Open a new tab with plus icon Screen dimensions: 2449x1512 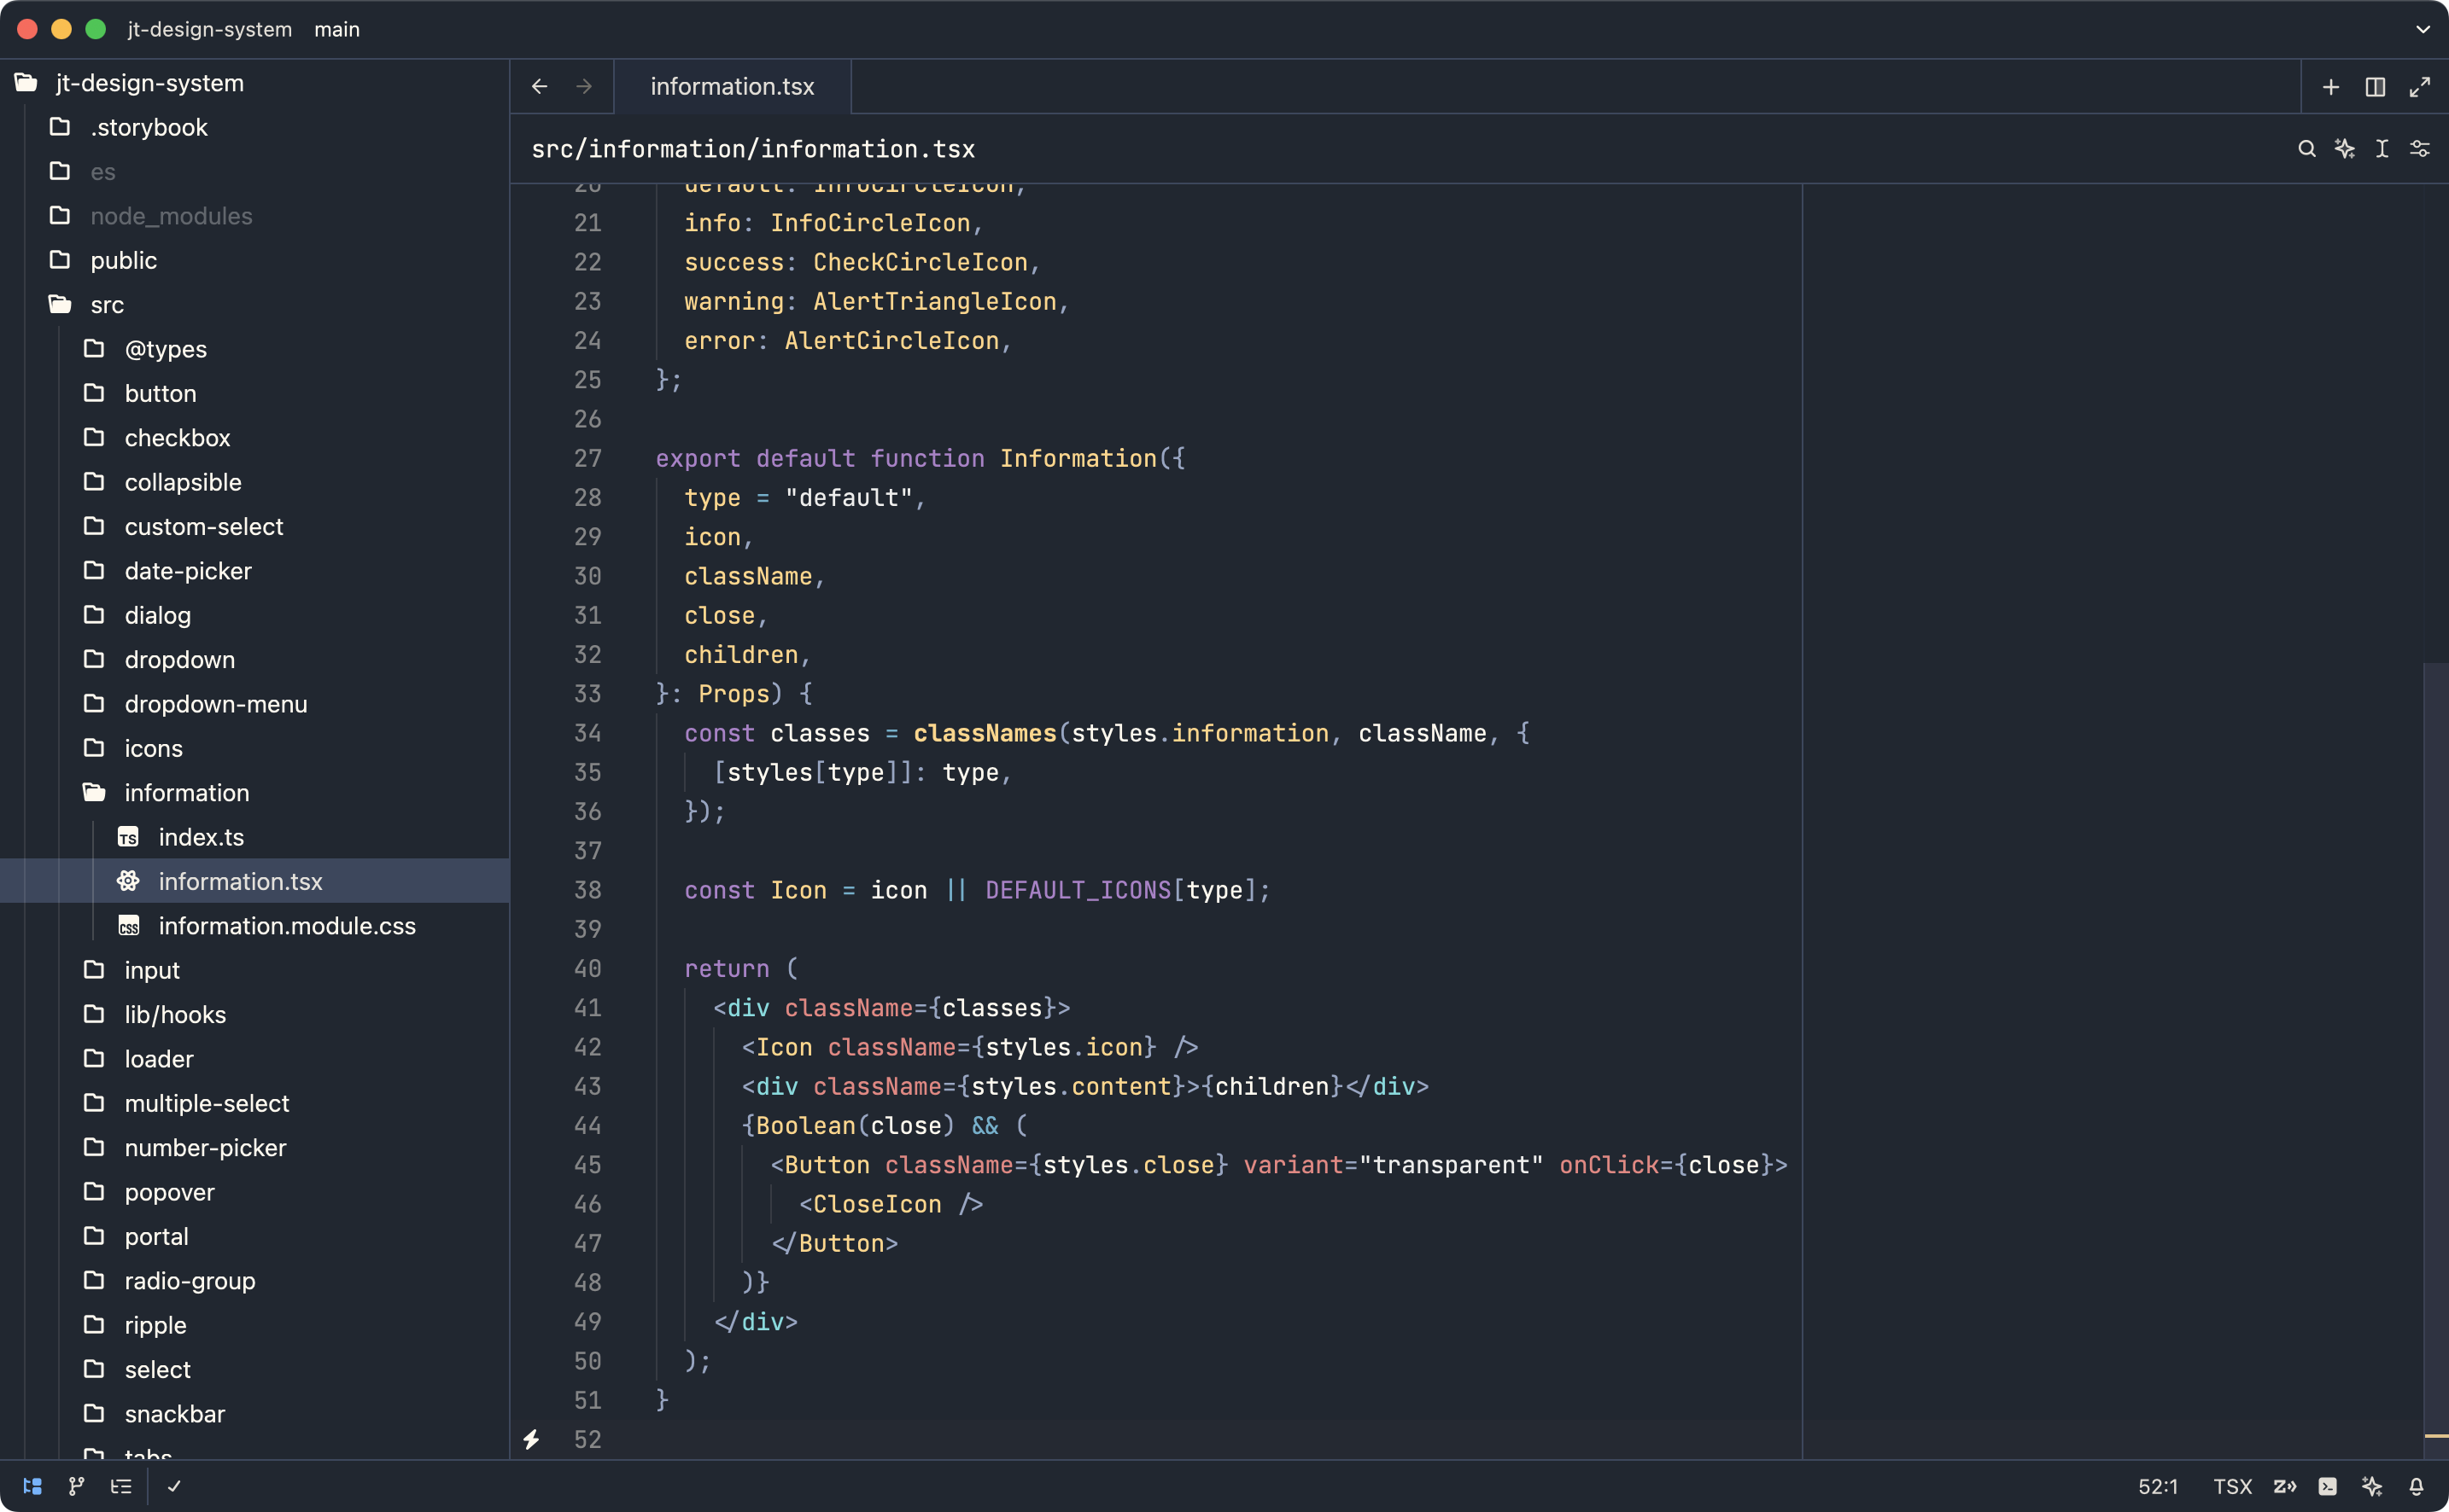click(x=2331, y=87)
